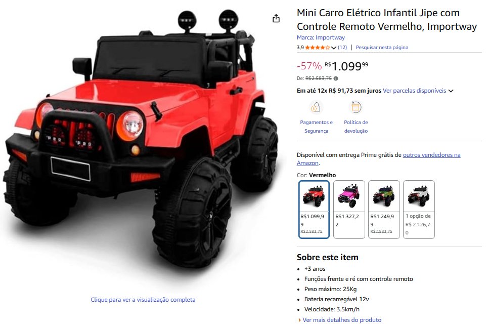Screen dimensions: 487x325
Task: Click Pesquisar nesta página link
Action: coord(382,48)
